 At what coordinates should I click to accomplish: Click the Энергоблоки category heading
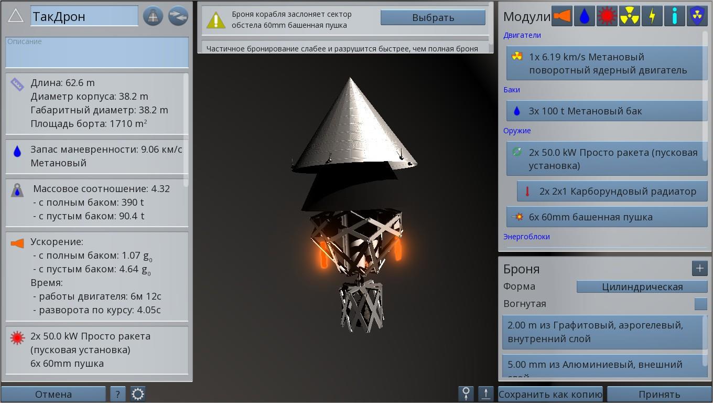(x=526, y=237)
